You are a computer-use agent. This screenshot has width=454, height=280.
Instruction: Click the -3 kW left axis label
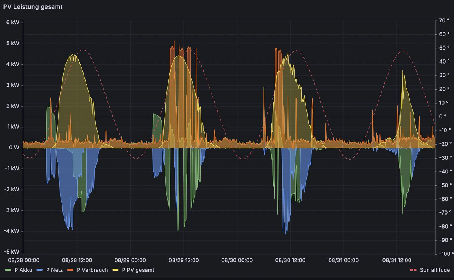[12, 210]
